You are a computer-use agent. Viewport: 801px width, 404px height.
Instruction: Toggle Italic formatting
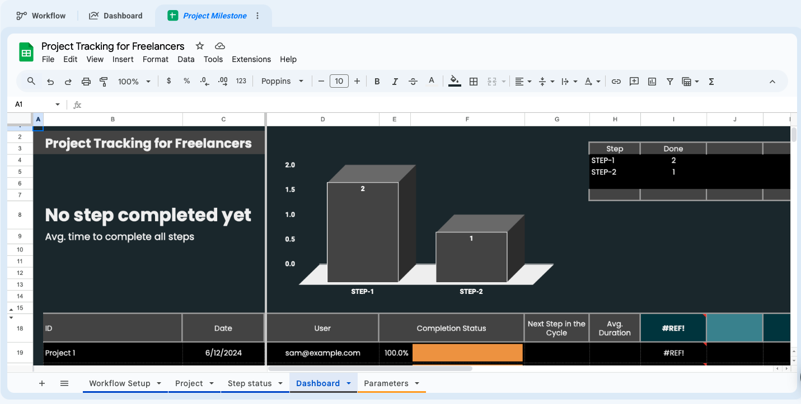pyautogui.click(x=395, y=82)
